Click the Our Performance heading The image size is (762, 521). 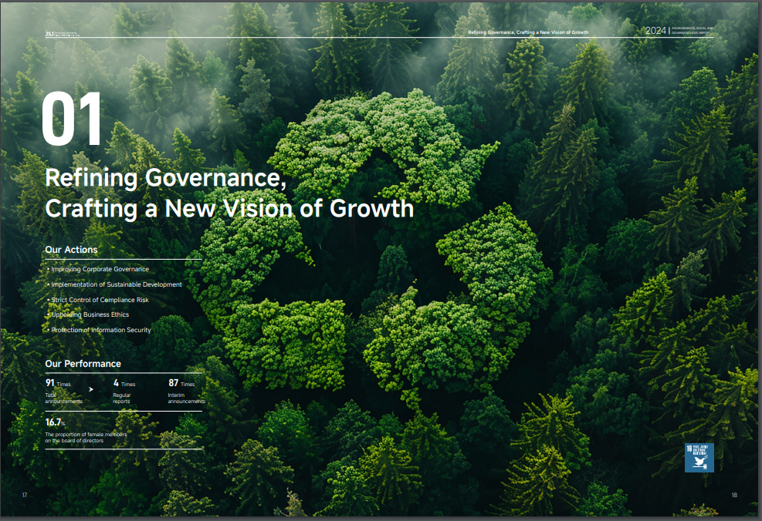pyautogui.click(x=83, y=364)
